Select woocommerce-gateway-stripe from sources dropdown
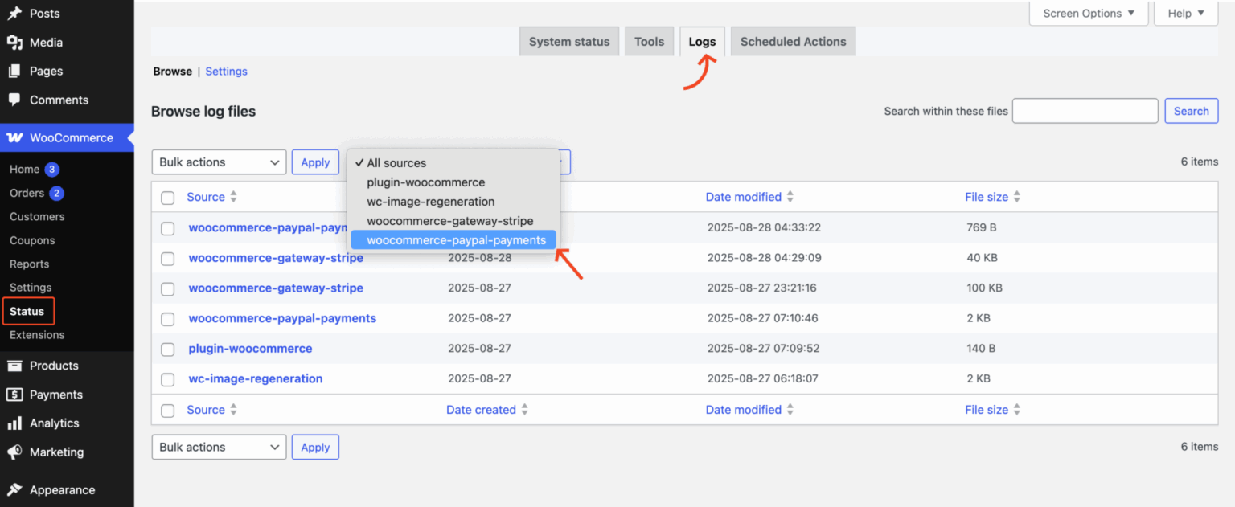The width and height of the screenshot is (1235, 507). 450,220
